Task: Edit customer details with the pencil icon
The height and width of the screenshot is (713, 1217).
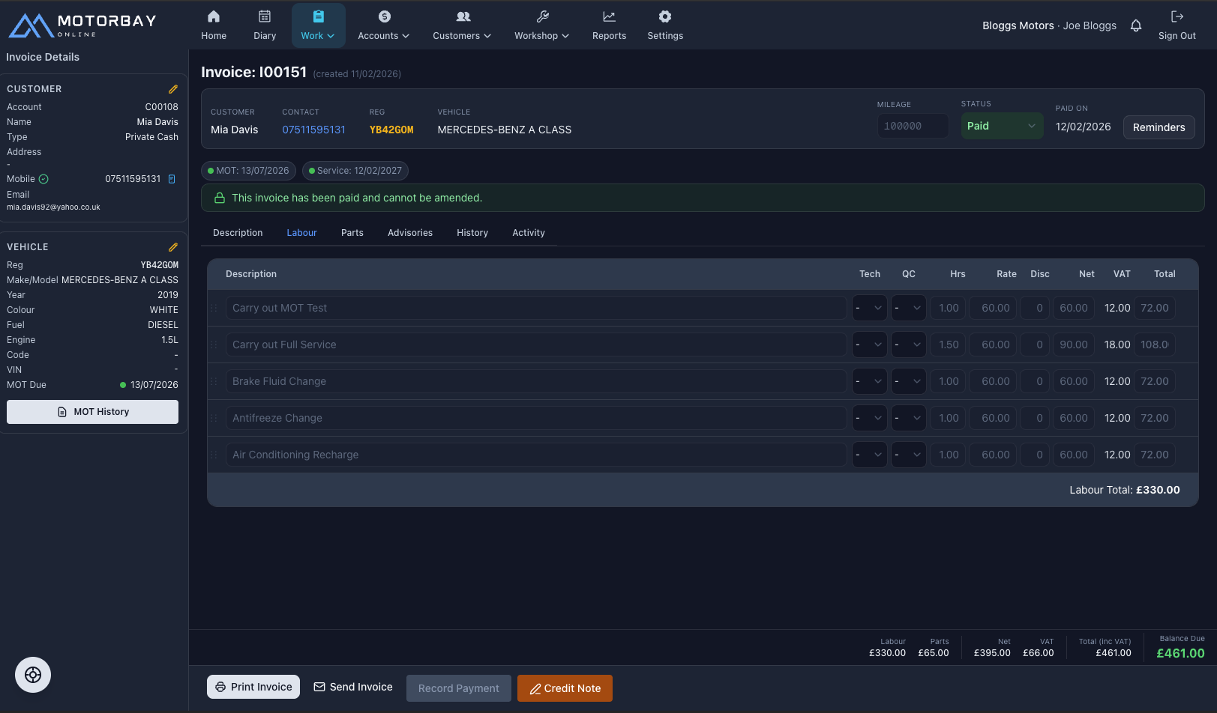Action: 173,88
